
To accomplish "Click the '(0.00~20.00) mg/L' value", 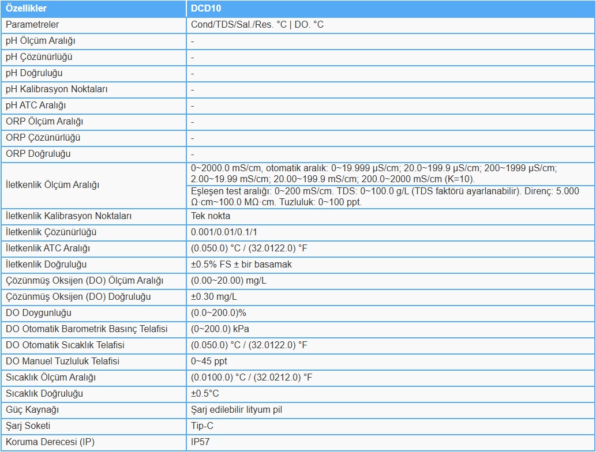I will pos(228,281).
